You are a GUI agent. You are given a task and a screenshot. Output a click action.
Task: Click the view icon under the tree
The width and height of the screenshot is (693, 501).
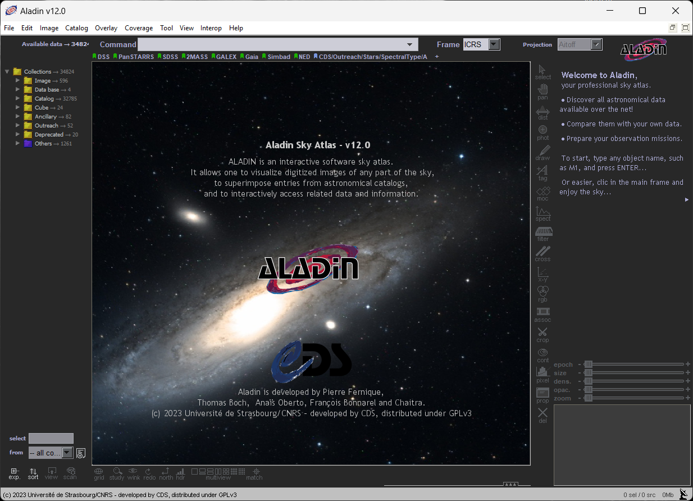[x=51, y=473]
